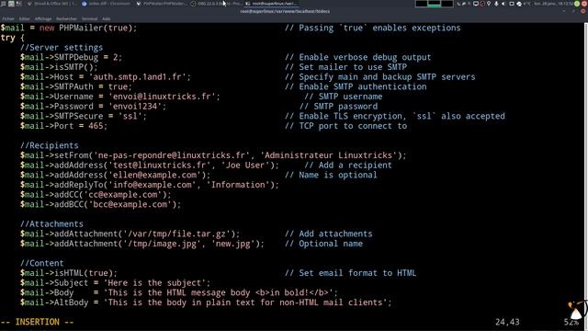Click the Chromium icon in the taskbar
This screenshot has width=588, height=331.
(84, 4)
